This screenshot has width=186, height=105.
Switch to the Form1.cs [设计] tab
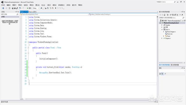(33, 12)
